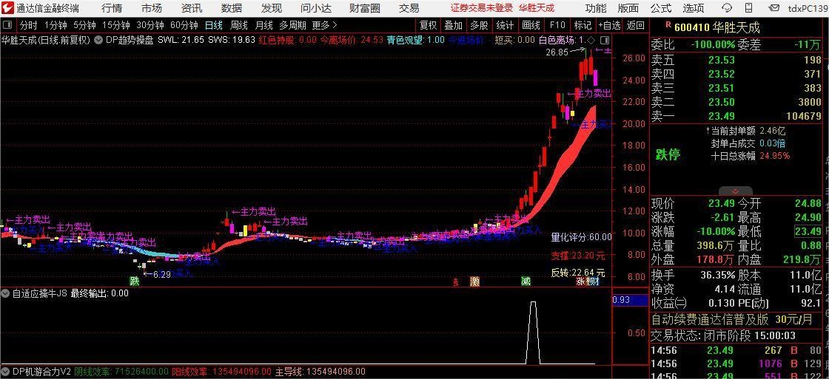Viewport: 829px width, 379px height.
Task: Open the 市场 menu
Action: pos(152,8)
